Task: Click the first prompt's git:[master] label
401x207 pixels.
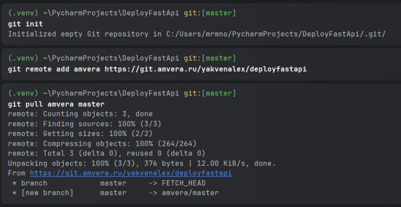Action: click(x=210, y=13)
